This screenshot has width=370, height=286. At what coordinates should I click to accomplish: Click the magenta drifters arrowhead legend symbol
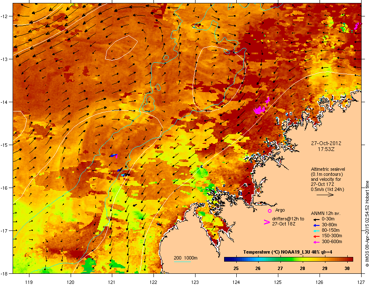click(267, 222)
